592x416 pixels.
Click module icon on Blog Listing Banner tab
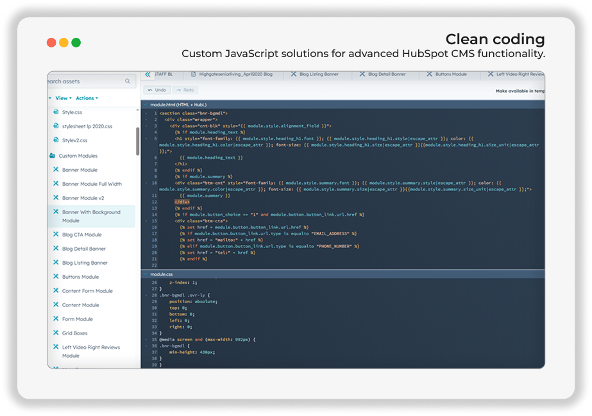tap(293, 74)
